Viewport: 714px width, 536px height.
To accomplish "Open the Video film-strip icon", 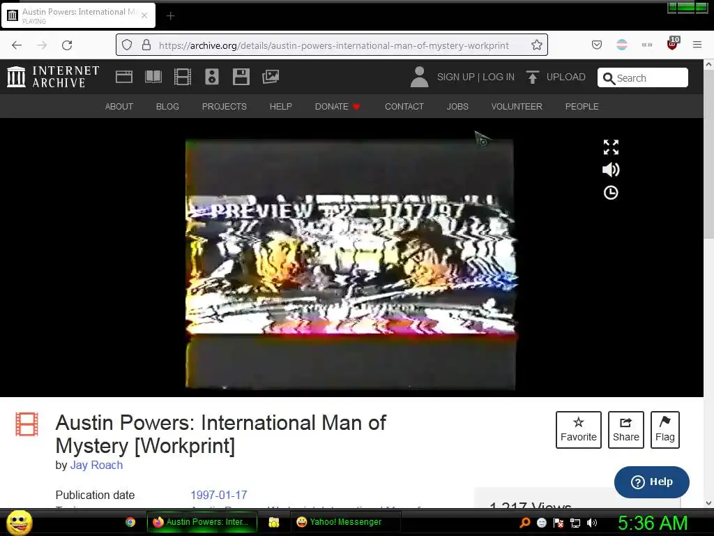I will click(x=183, y=77).
